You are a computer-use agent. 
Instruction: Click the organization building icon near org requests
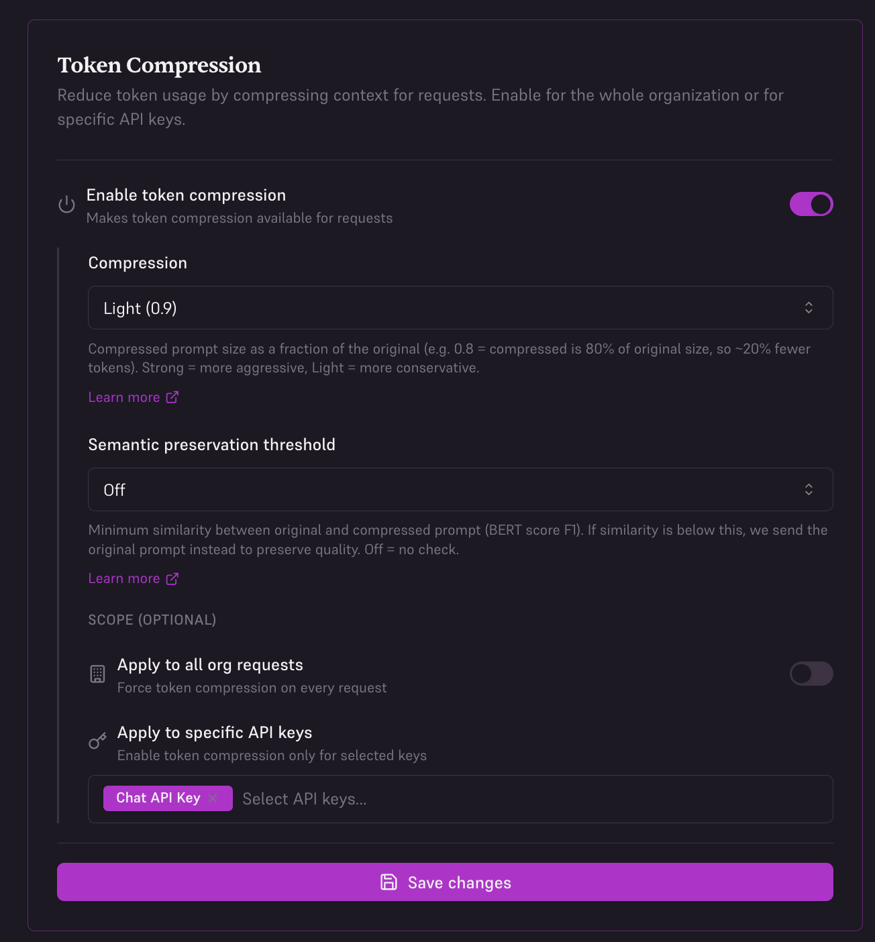click(98, 674)
